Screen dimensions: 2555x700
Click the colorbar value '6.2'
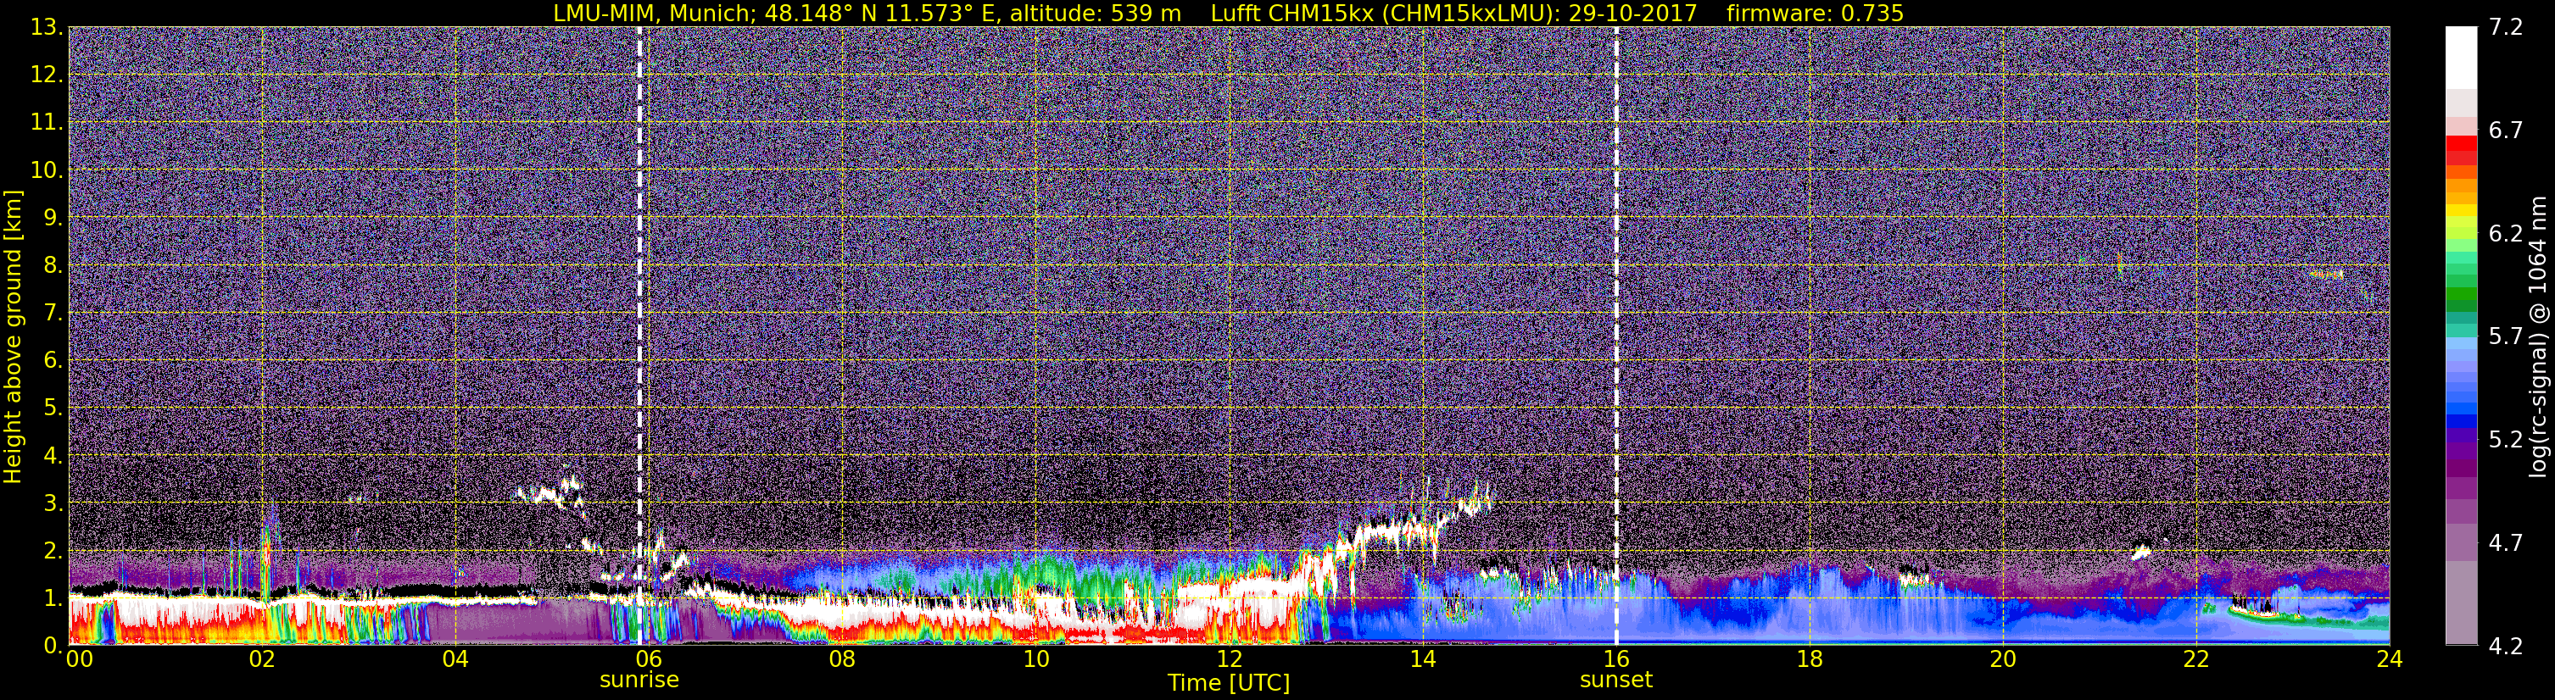tap(2506, 233)
